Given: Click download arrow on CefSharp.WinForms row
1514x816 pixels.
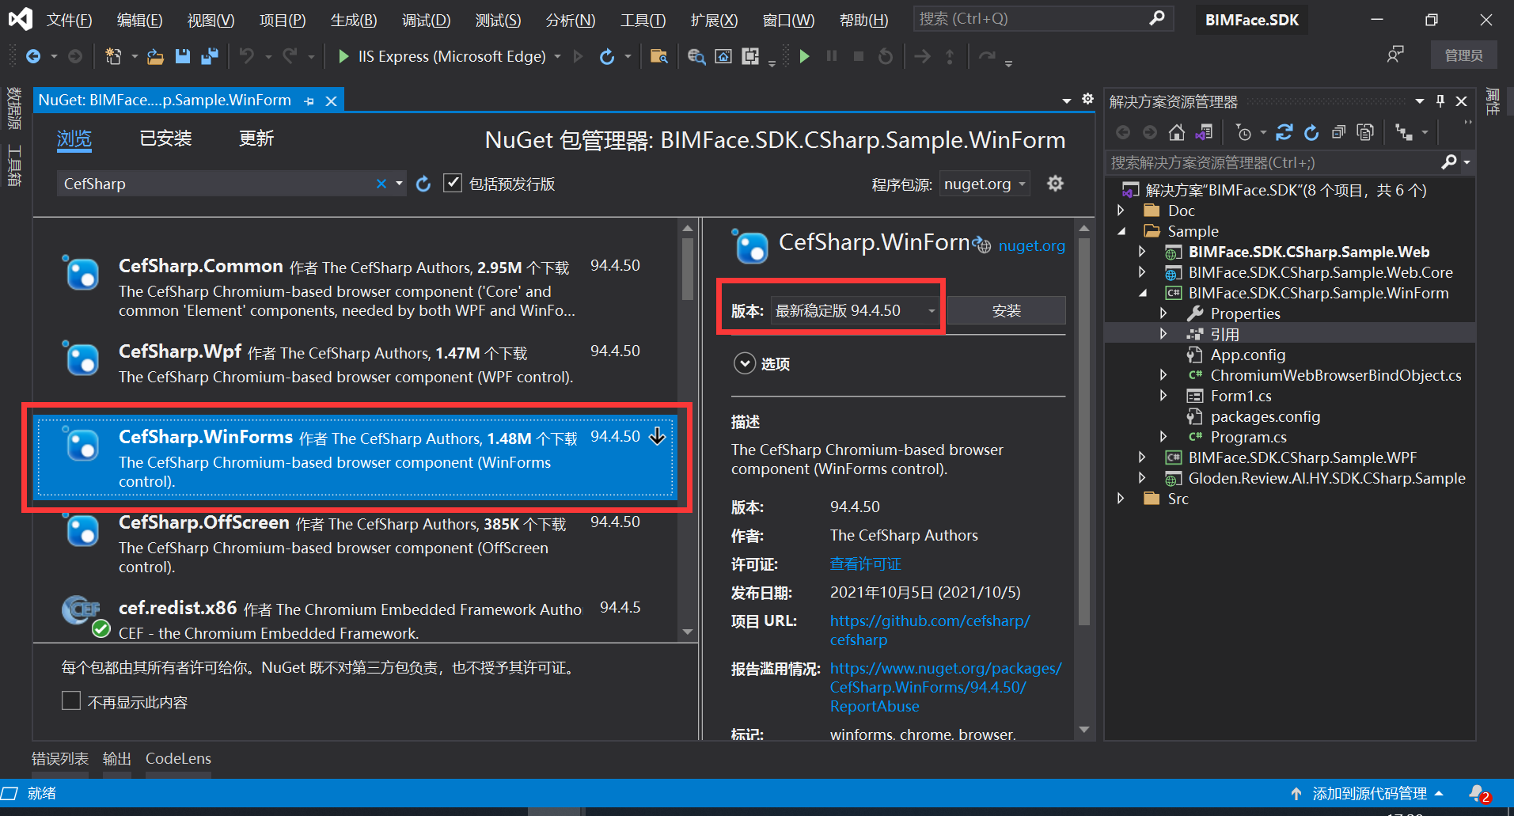Looking at the screenshot, I should (658, 436).
